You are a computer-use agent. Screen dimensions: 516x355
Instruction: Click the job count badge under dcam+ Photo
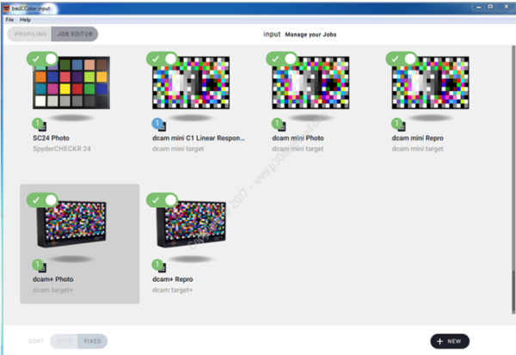coord(38,265)
